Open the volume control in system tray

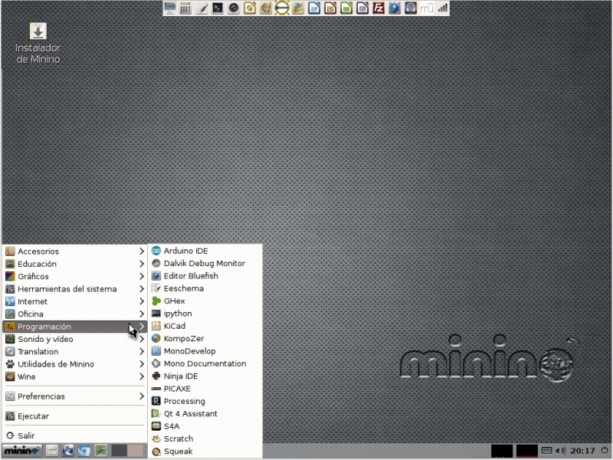(x=561, y=451)
